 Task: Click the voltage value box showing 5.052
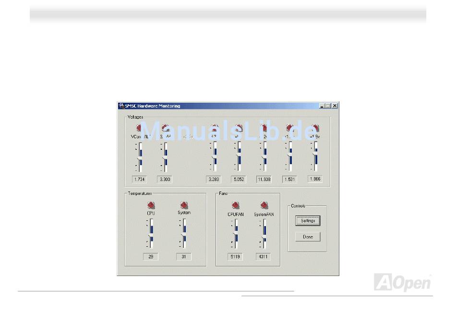point(238,179)
